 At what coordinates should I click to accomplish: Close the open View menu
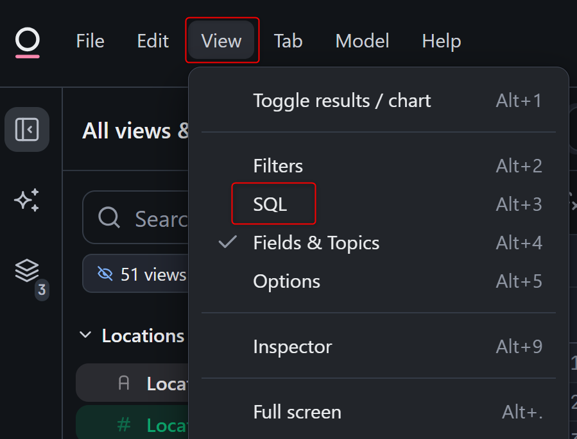(221, 41)
